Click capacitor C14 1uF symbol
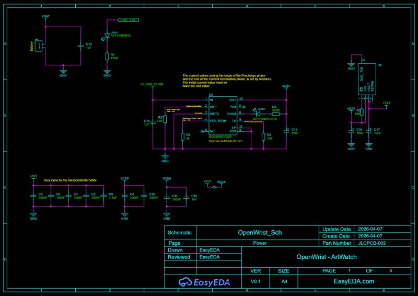The width and height of the screenshot is (418, 296). 153,123
